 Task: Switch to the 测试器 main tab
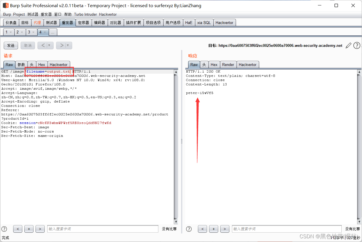(x=52, y=23)
